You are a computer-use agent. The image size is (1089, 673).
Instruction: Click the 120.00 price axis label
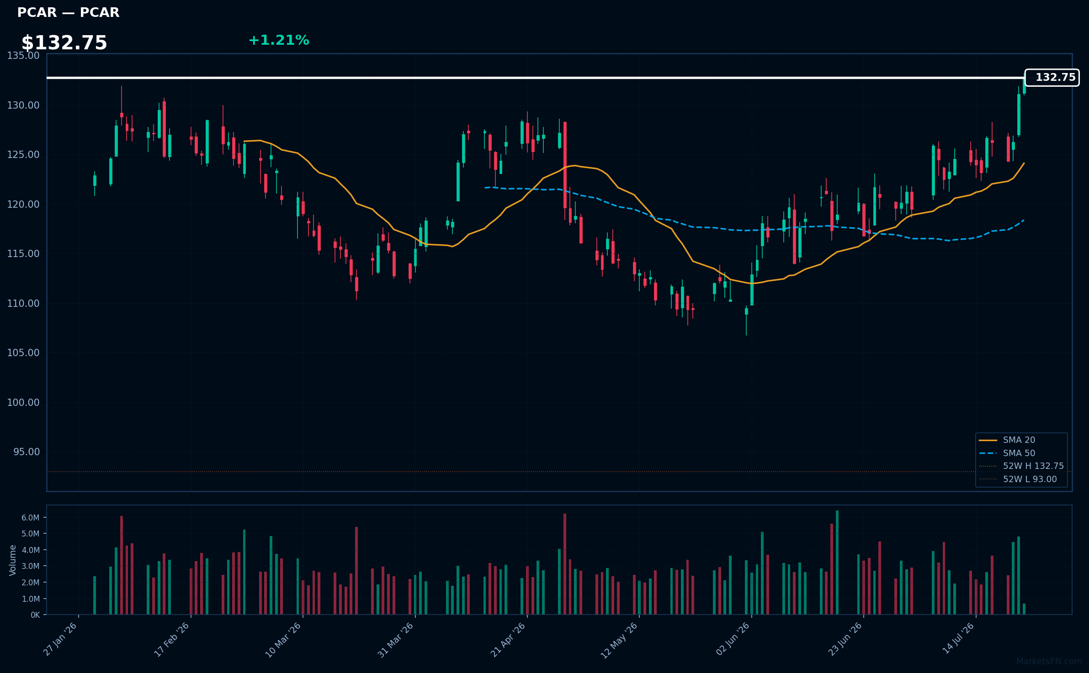(23, 205)
